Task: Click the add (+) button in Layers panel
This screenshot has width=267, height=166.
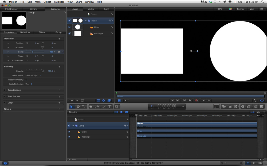Action: tap(72, 101)
